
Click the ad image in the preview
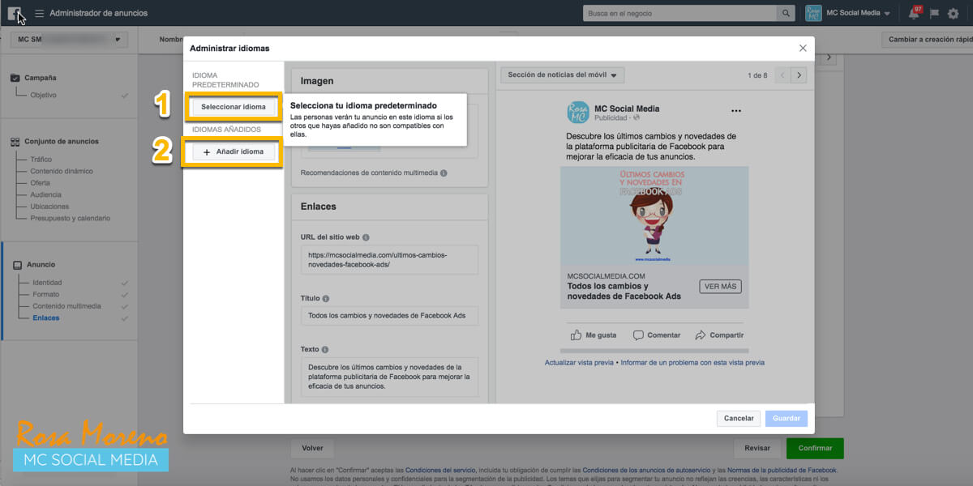654,216
